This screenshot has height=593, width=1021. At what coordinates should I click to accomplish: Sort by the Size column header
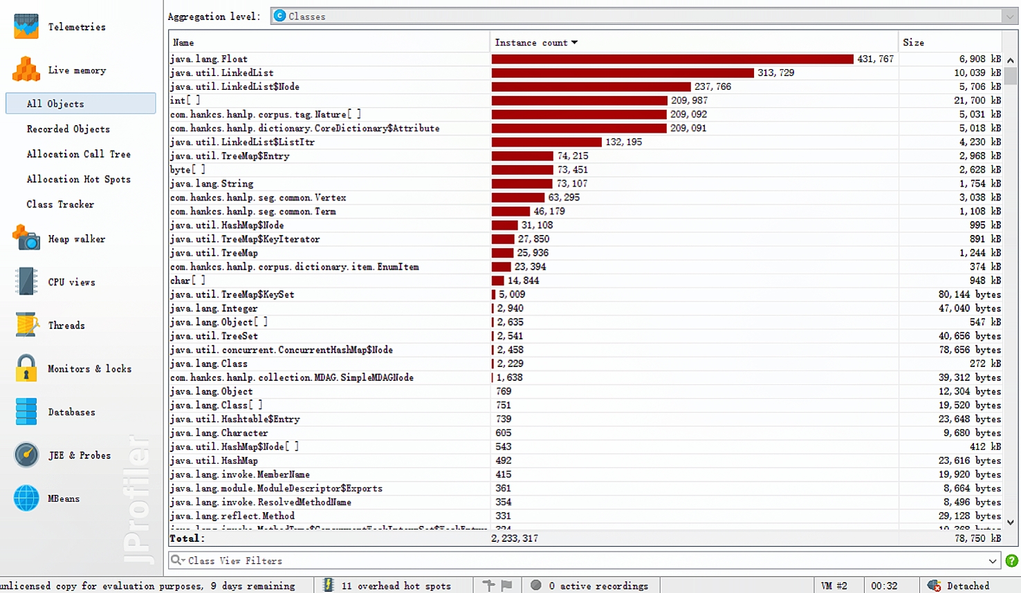coord(951,42)
